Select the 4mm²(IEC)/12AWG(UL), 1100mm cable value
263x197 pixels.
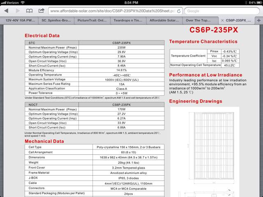(x=129, y=183)
